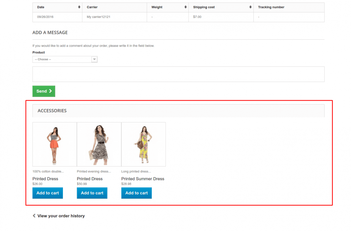View the printed evening dress image
Image resolution: width=351 pixels, height=231 pixels.
(99, 144)
